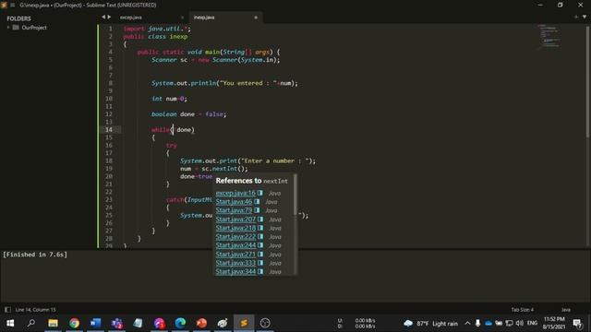This screenshot has width=591, height=332.
Task: Follow the Start.java:222 reference link
Action: click(235, 237)
